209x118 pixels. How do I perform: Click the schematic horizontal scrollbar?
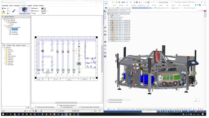(x=66, y=103)
